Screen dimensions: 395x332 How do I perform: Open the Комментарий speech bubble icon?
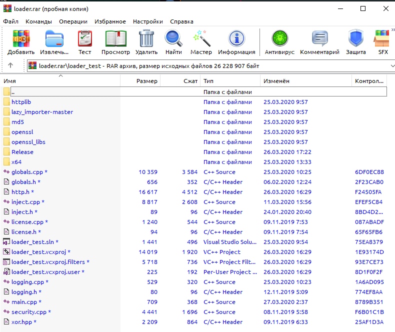(319, 38)
